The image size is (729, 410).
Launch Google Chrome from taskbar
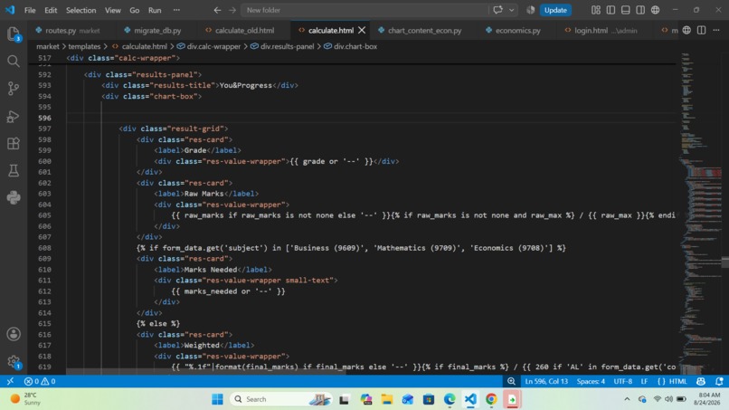click(x=491, y=399)
